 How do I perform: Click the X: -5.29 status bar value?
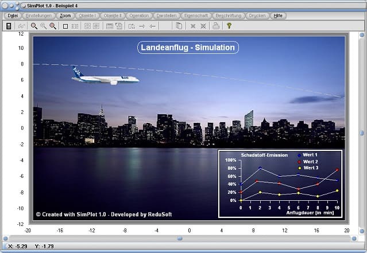(x=18, y=246)
